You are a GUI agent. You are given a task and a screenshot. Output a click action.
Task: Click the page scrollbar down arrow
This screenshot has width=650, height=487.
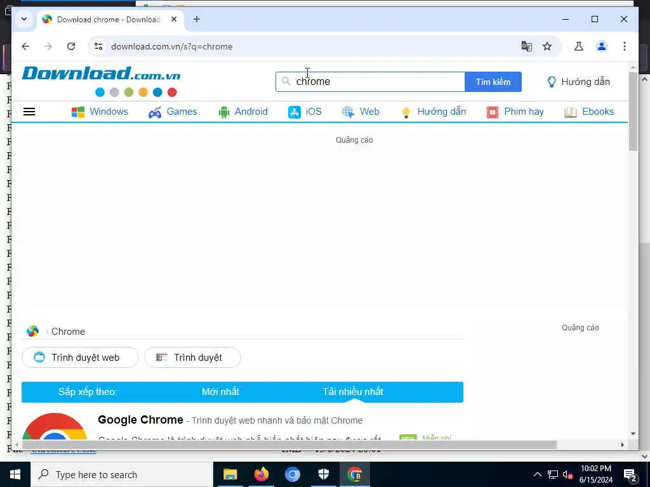point(633,434)
